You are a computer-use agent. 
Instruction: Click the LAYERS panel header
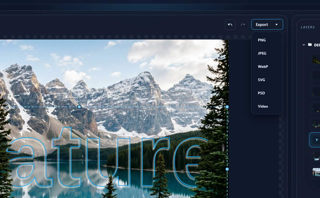point(308,27)
